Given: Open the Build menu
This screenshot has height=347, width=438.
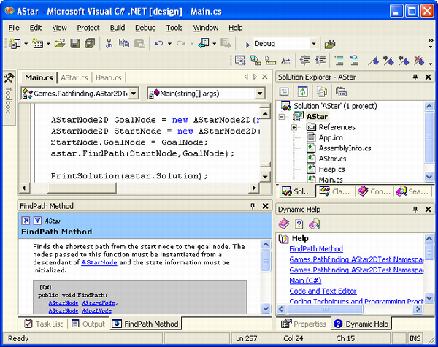Looking at the screenshot, I should 118,28.
